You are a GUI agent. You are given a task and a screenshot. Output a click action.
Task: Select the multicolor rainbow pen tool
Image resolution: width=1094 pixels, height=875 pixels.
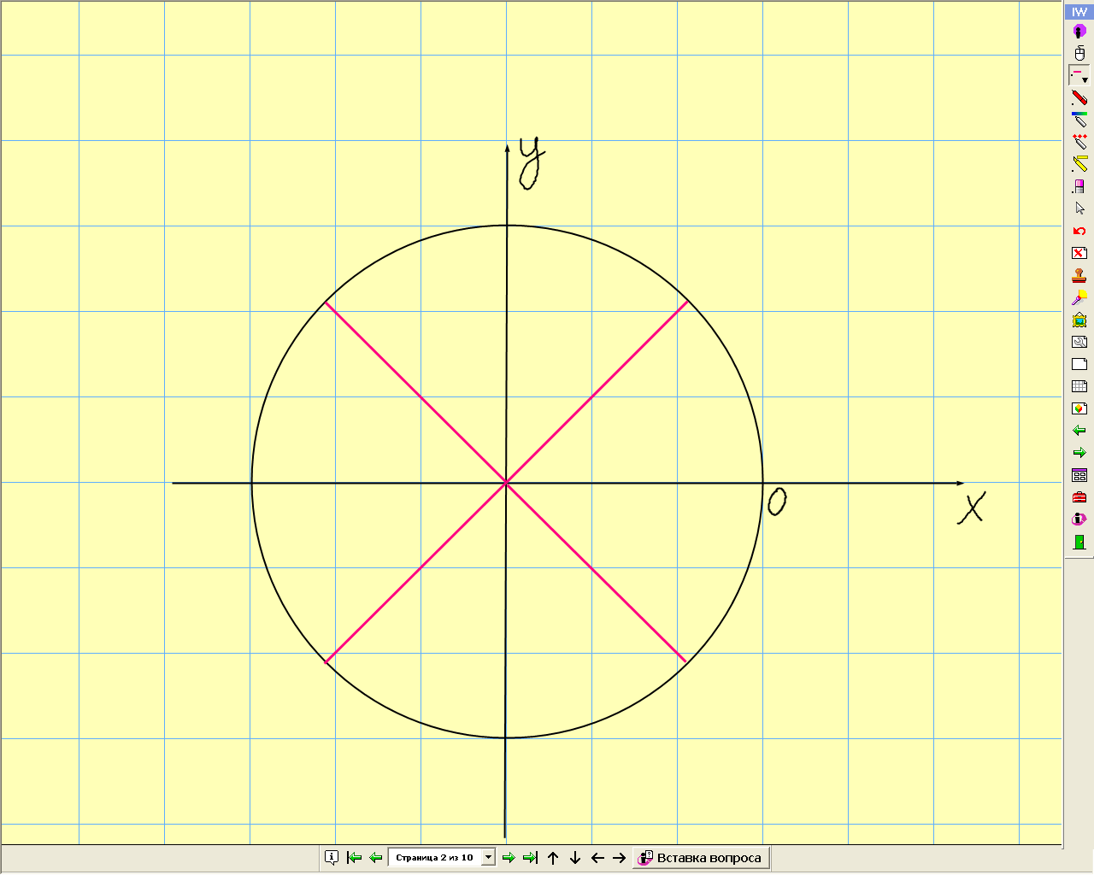[x=1079, y=120]
